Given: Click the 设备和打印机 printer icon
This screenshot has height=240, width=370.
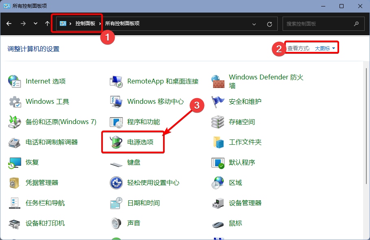Looking at the screenshot, I should (15, 223).
